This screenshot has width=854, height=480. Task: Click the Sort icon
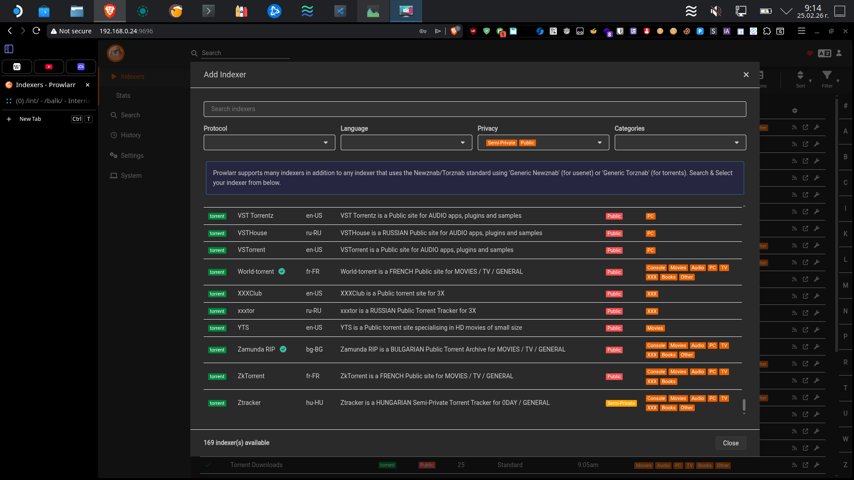coord(800,75)
